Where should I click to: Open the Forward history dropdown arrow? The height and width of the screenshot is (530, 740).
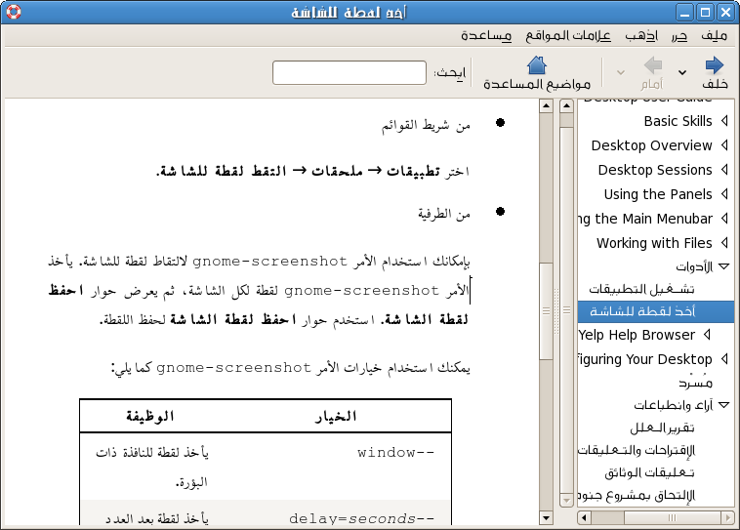[x=619, y=73]
